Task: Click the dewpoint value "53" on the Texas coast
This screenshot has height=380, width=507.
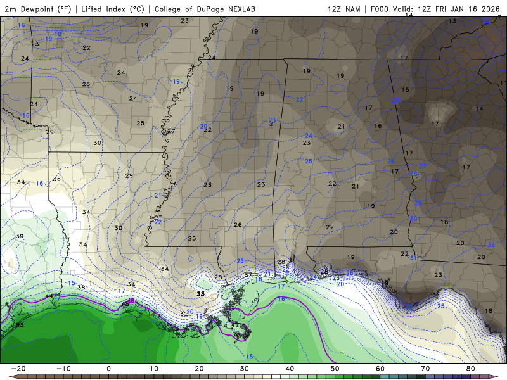Action: pos(20,325)
